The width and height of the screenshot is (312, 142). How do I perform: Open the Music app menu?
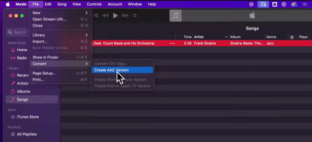[21, 4]
